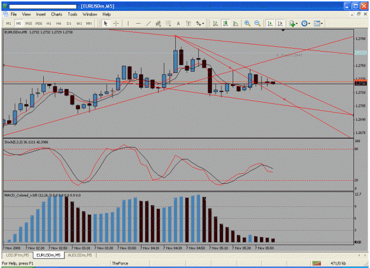Select the Fibonacci retracement tool
Screen dimensions: 370x268
coord(168,23)
